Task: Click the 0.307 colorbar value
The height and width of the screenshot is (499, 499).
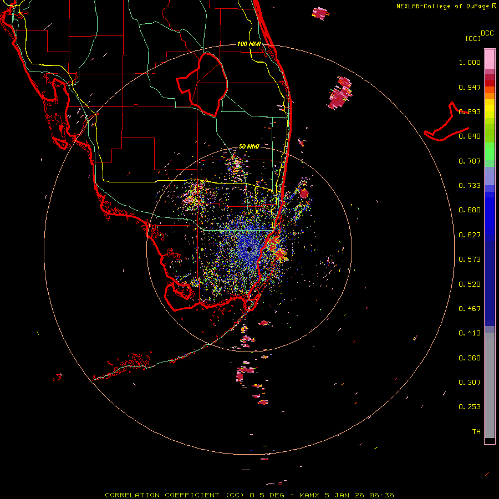Action: click(x=470, y=383)
